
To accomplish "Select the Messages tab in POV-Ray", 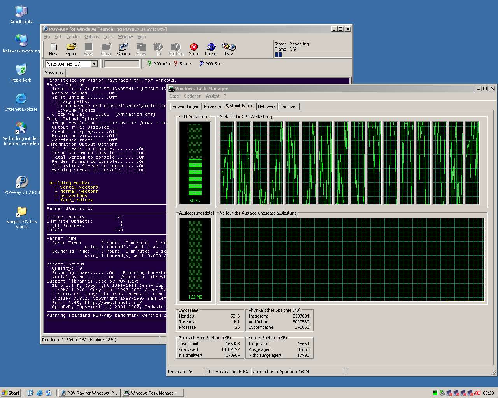I will (x=54, y=73).
